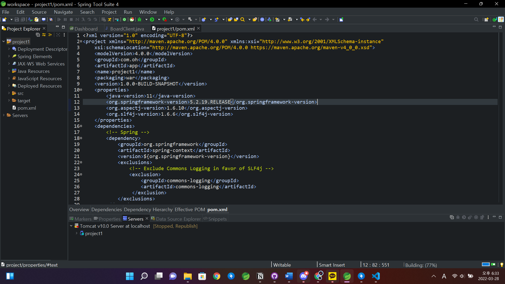Toggle Link with Editor in Project Explorer
The image size is (505, 284).
point(44,35)
